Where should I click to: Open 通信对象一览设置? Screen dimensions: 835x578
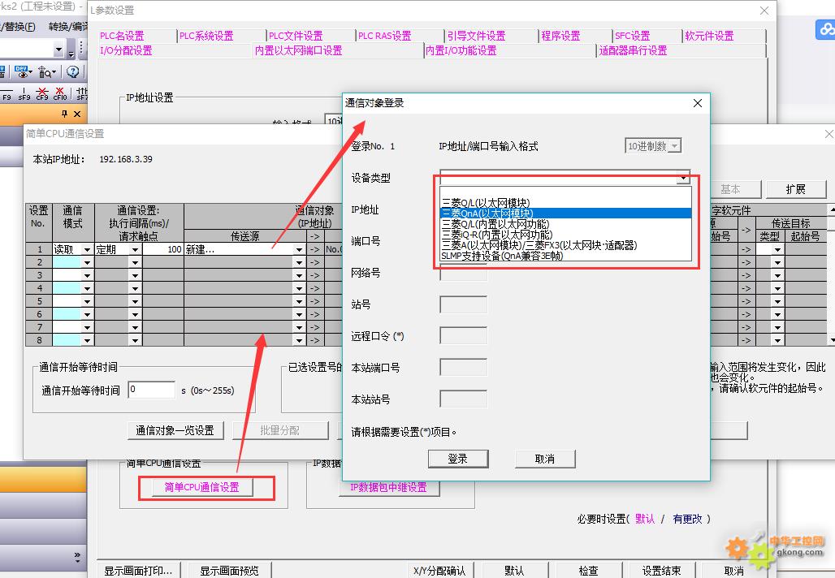pyautogui.click(x=175, y=430)
